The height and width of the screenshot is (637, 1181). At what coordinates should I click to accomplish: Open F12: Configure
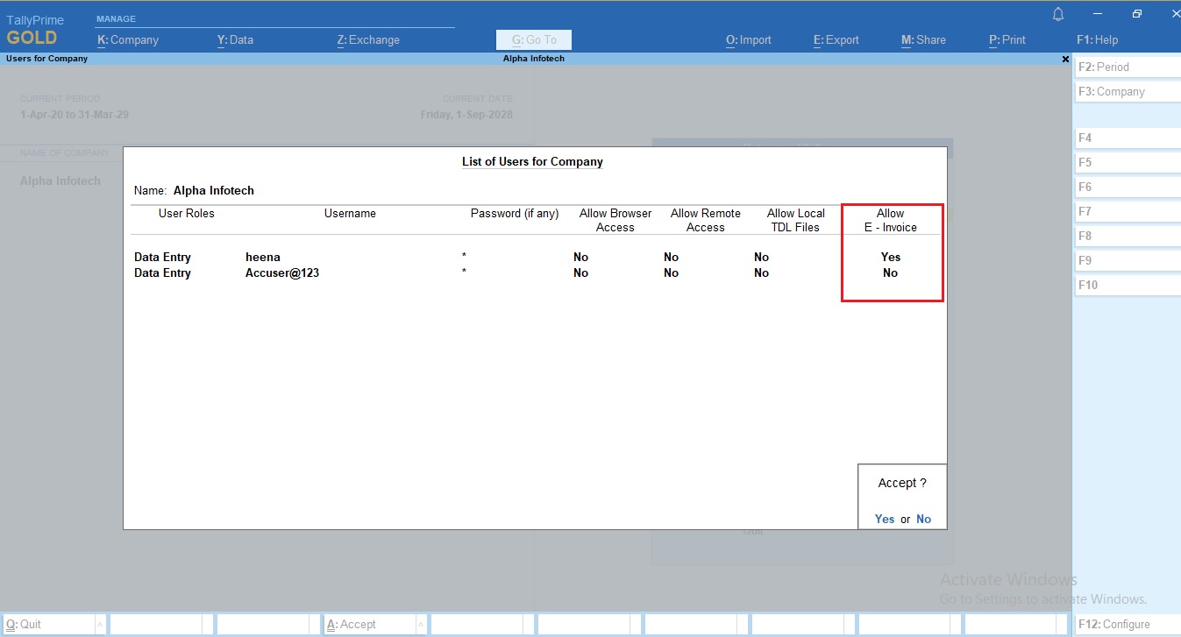[x=1115, y=624]
